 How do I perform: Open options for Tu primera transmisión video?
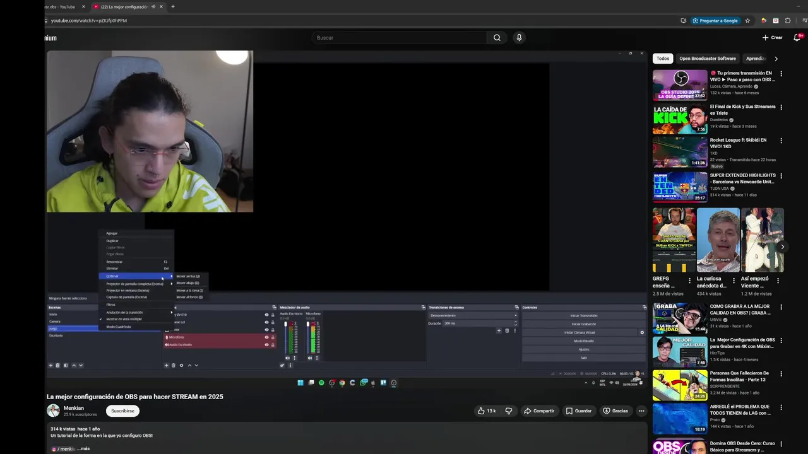pyautogui.click(x=781, y=74)
